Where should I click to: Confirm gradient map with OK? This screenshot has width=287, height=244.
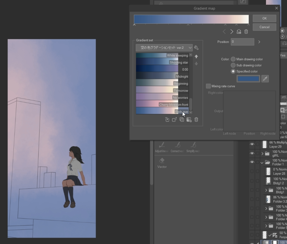[x=264, y=18]
